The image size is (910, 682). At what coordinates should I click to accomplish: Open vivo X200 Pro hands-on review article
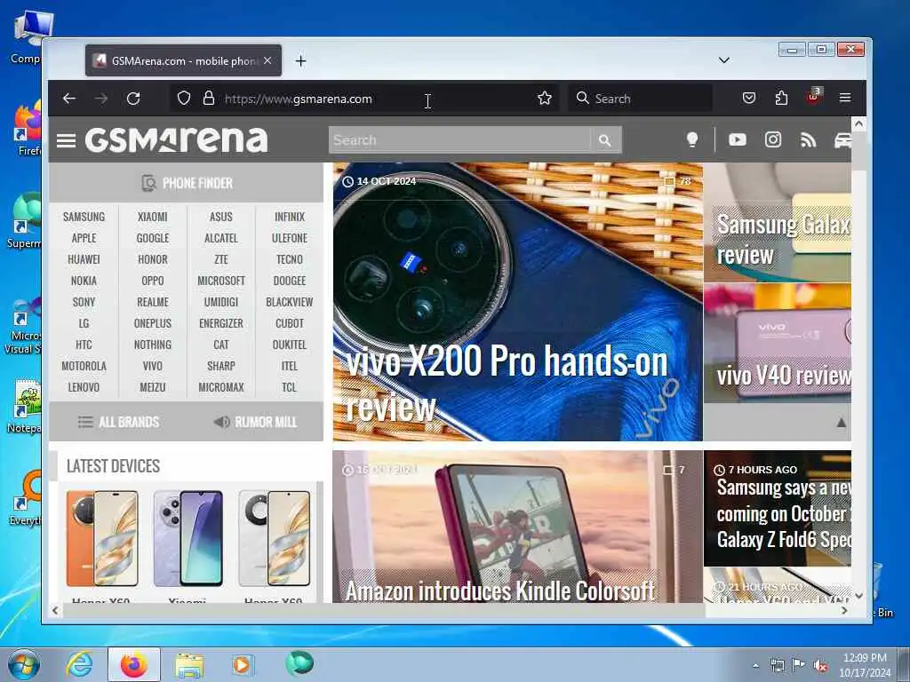pyautogui.click(x=518, y=302)
